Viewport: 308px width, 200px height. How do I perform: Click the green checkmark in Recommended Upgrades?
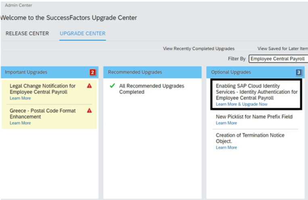(x=112, y=86)
